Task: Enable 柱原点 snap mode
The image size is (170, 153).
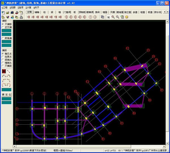Action: [3, 56]
